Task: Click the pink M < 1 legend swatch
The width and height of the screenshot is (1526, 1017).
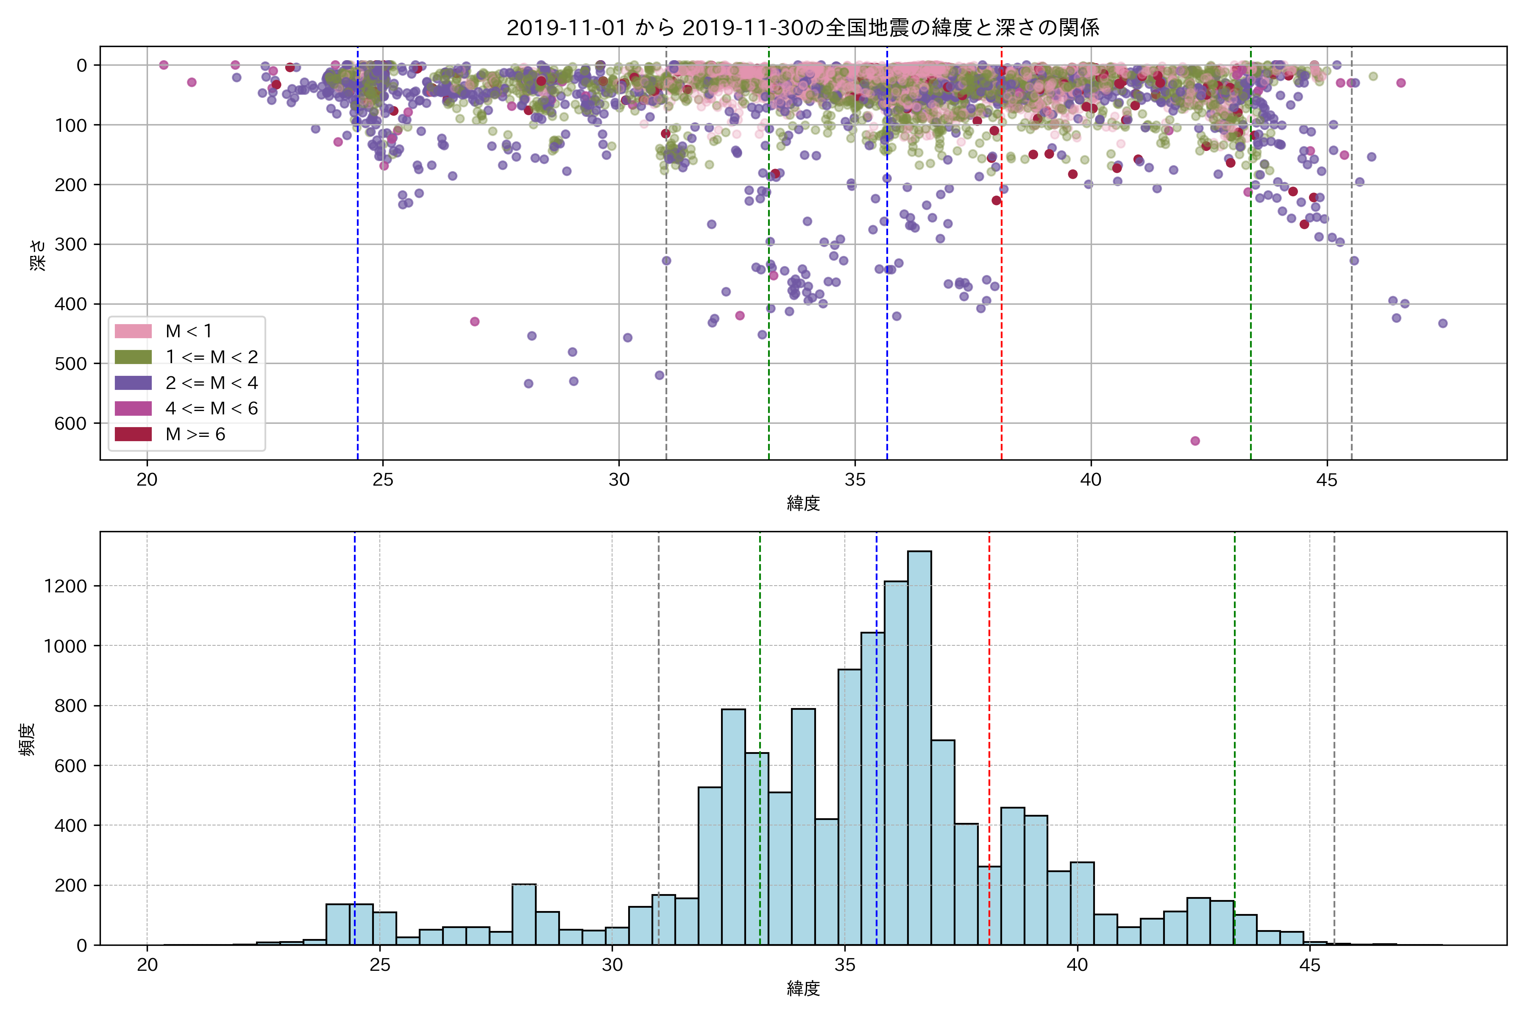Action: click(133, 331)
